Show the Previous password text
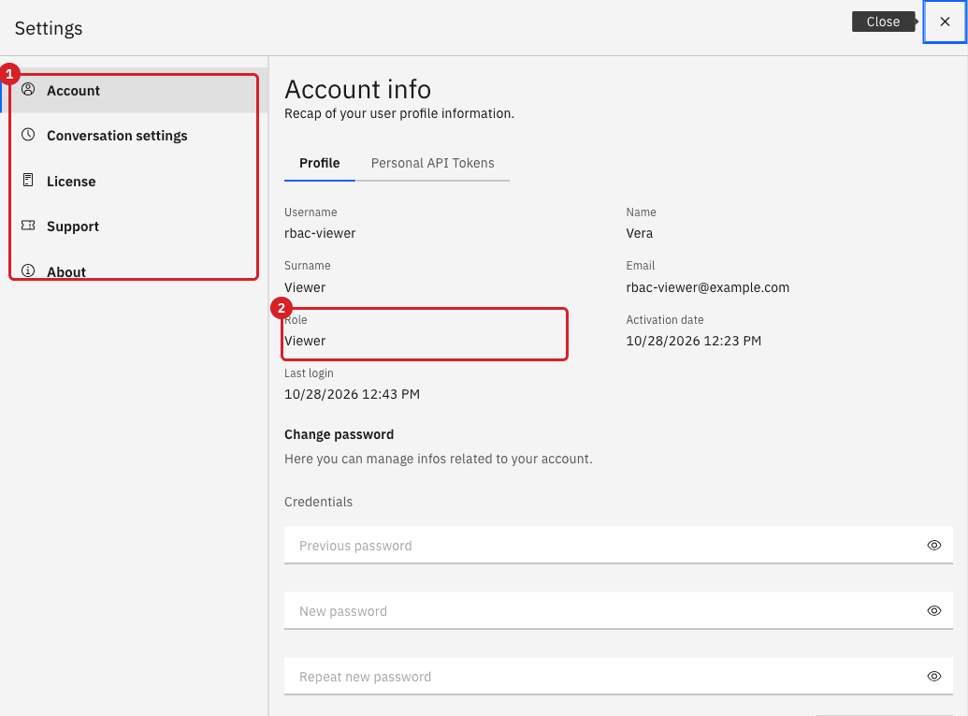Screen dimensions: 968x716 (x=934, y=545)
